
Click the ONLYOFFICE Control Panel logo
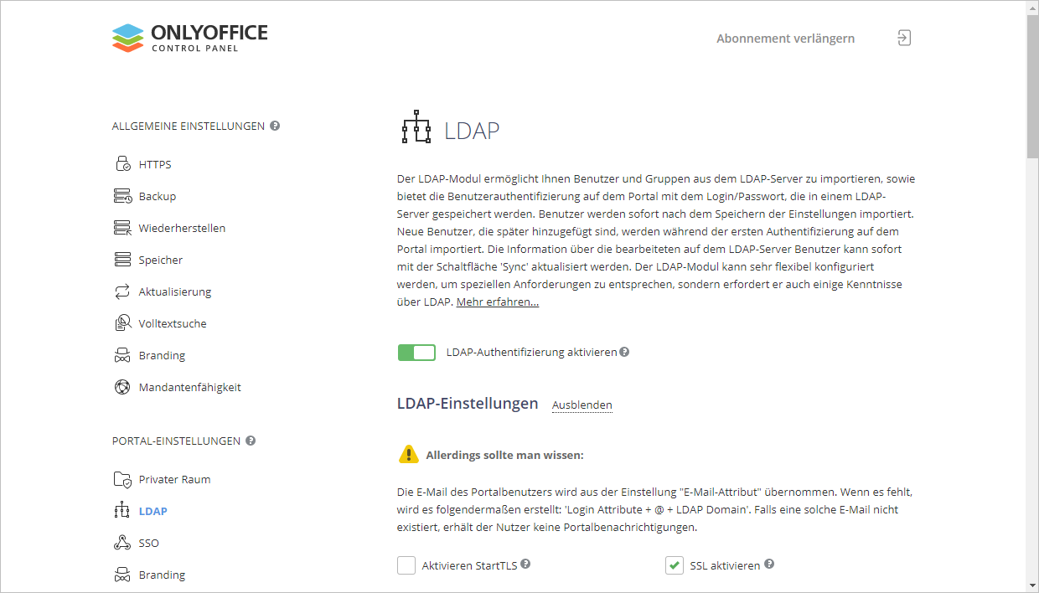pos(189,38)
